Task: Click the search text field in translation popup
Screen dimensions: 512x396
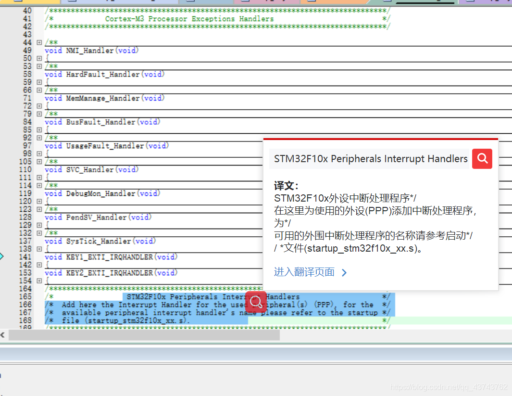Action: (369, 159)
